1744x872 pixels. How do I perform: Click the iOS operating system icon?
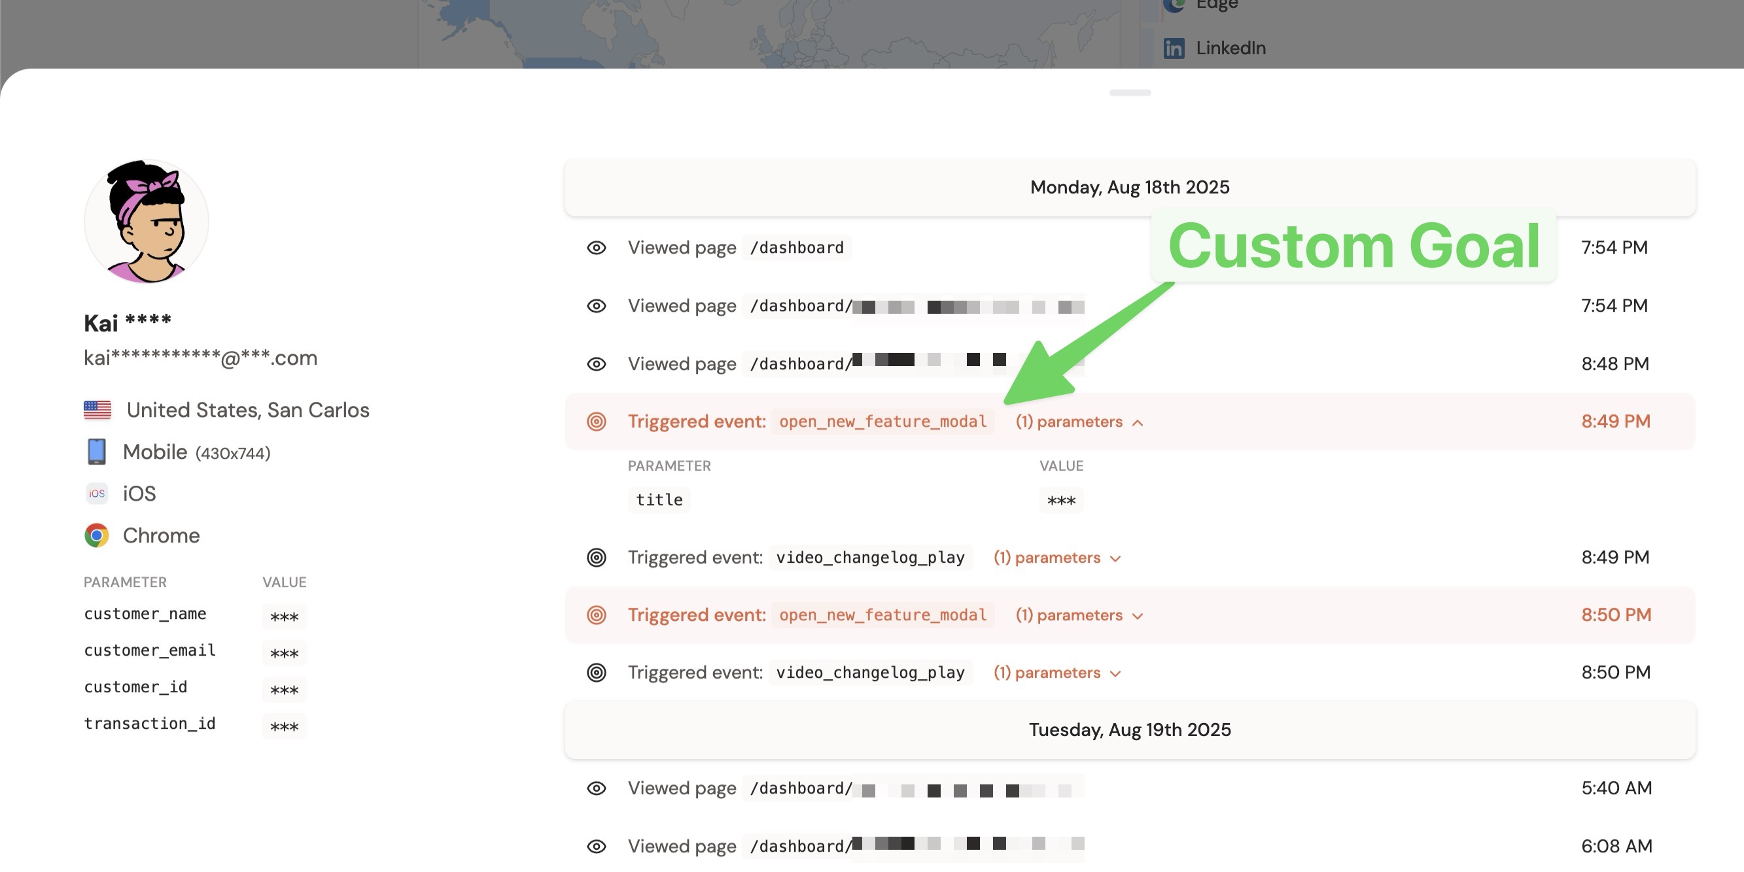tap(97, 493)
